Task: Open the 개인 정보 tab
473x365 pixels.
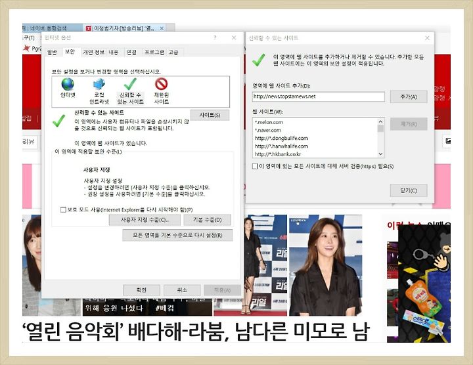Action: [93, 52]
